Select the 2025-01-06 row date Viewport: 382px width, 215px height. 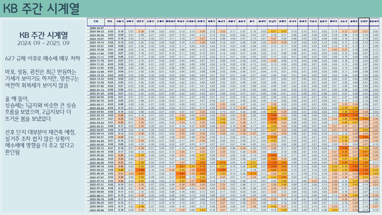[x=97, y=86]
